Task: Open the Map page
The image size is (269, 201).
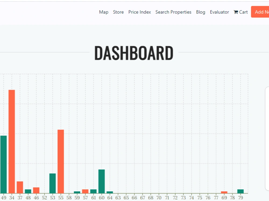Action: (x=104, y=12)
